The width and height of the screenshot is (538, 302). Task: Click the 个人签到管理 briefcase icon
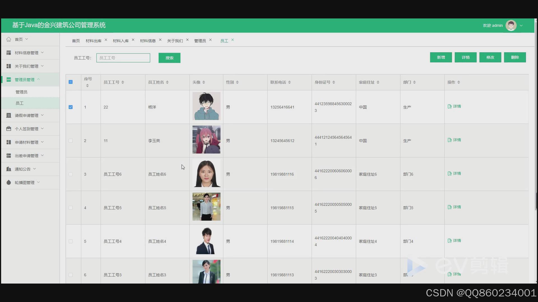pos(9,129)
